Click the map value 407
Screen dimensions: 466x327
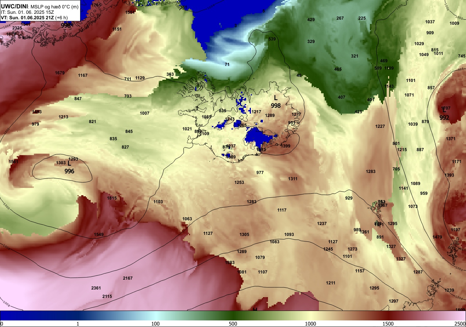(341, 97)
